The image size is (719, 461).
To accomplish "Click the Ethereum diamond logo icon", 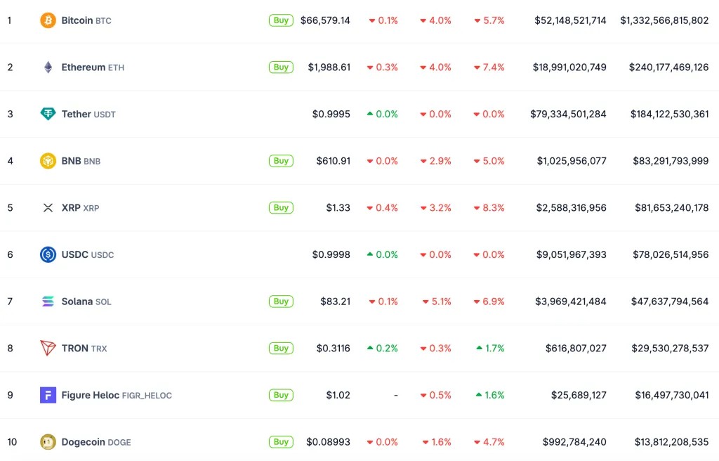I will (48, 67).
